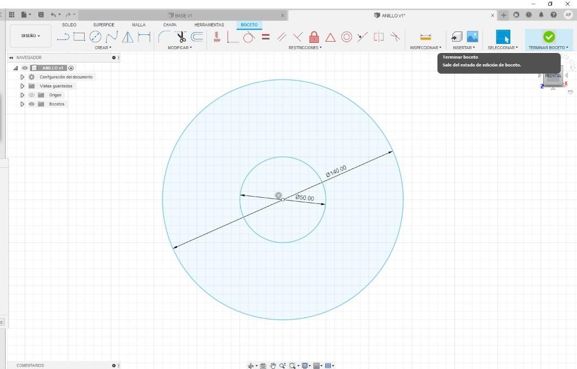577x369 pixels.
Task: Select the Line sketch tool
Action: point(63,37)
